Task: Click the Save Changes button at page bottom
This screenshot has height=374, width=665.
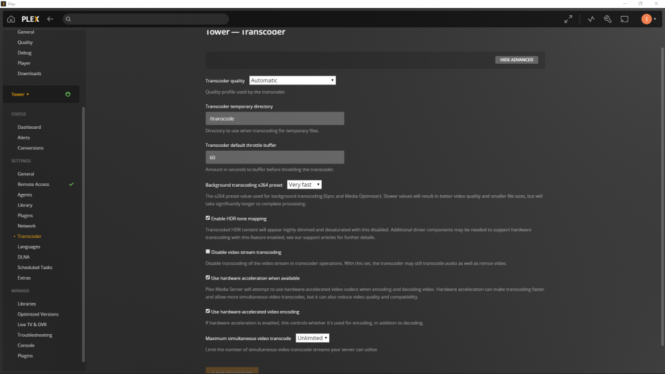Action: tap(232, 371)
